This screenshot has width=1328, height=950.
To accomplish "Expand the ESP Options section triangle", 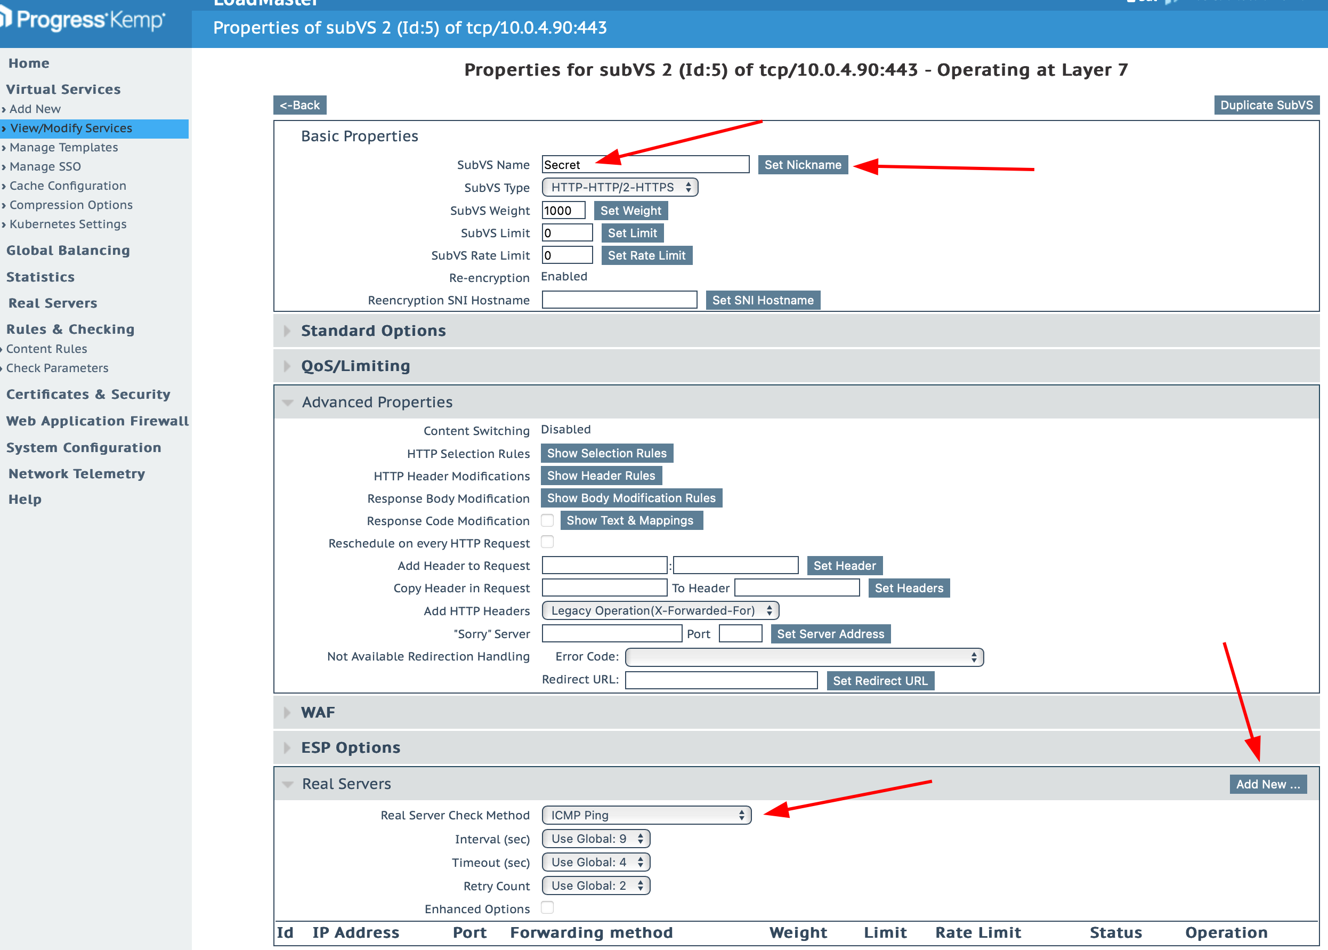I will 287,747.
